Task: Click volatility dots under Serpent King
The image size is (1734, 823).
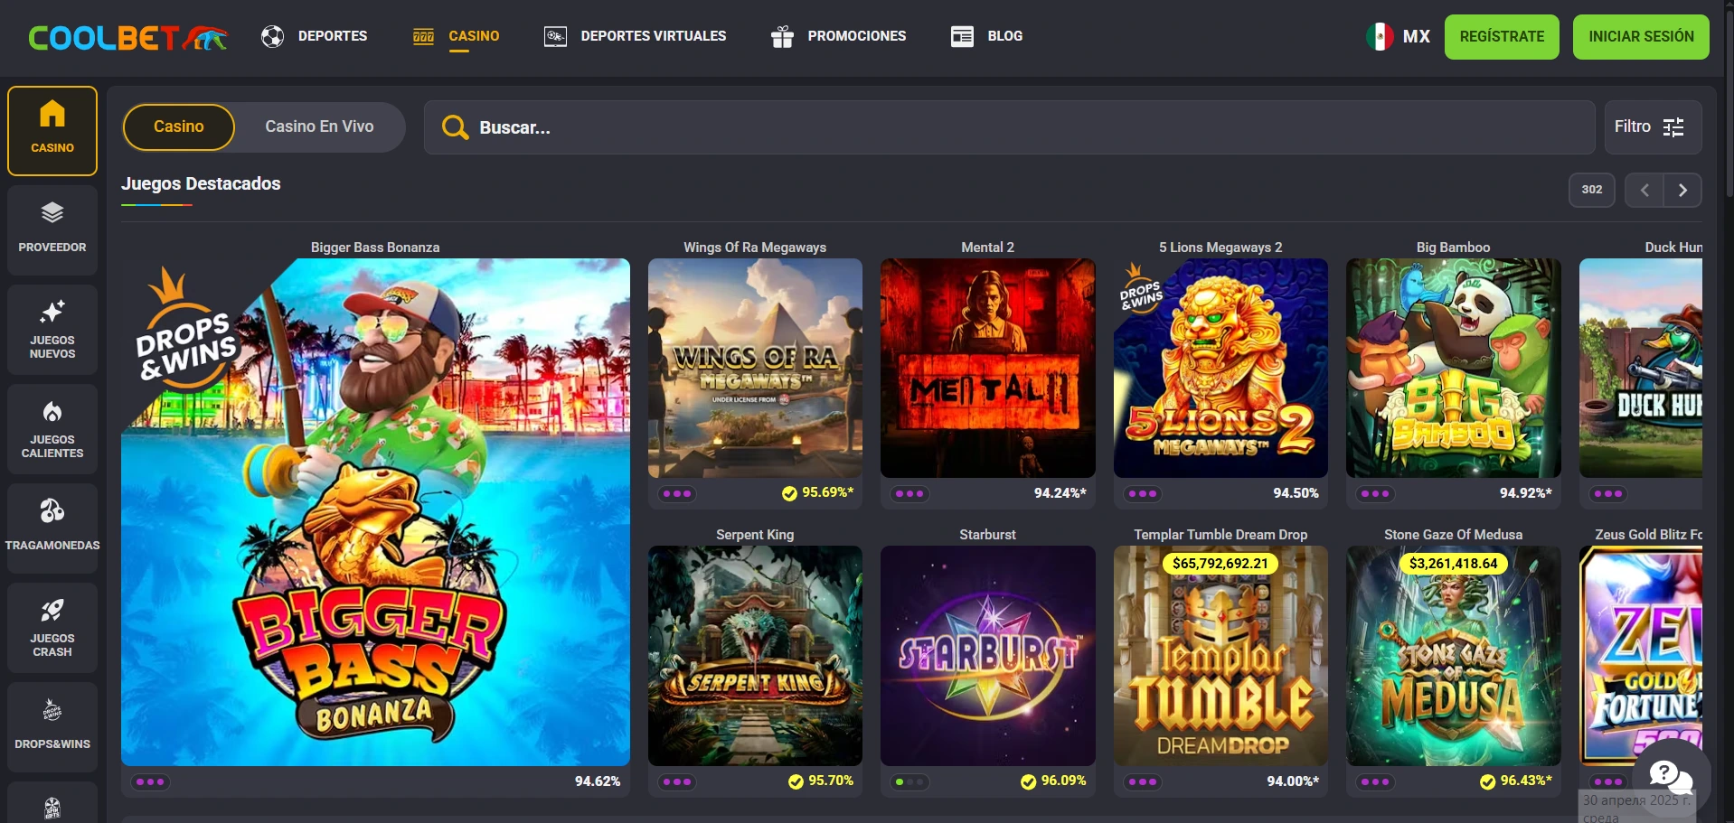Action: (x=677, y=781)
